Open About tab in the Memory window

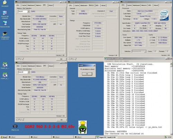pyautogui.click(x=103, y=5)
